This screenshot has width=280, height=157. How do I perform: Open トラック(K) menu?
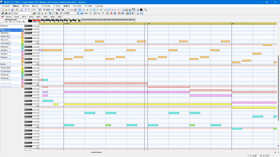pos(77,6)
